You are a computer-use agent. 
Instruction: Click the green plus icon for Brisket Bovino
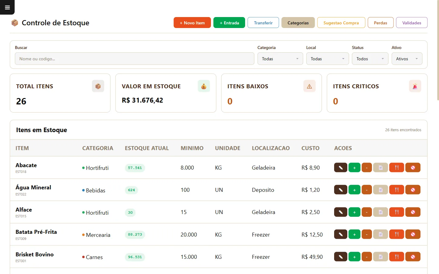point(354,257)
